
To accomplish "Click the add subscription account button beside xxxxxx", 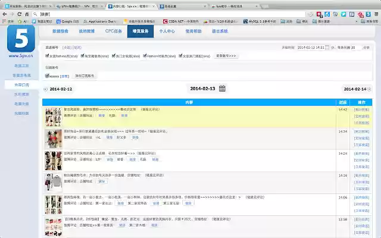I will coord(85,76).
